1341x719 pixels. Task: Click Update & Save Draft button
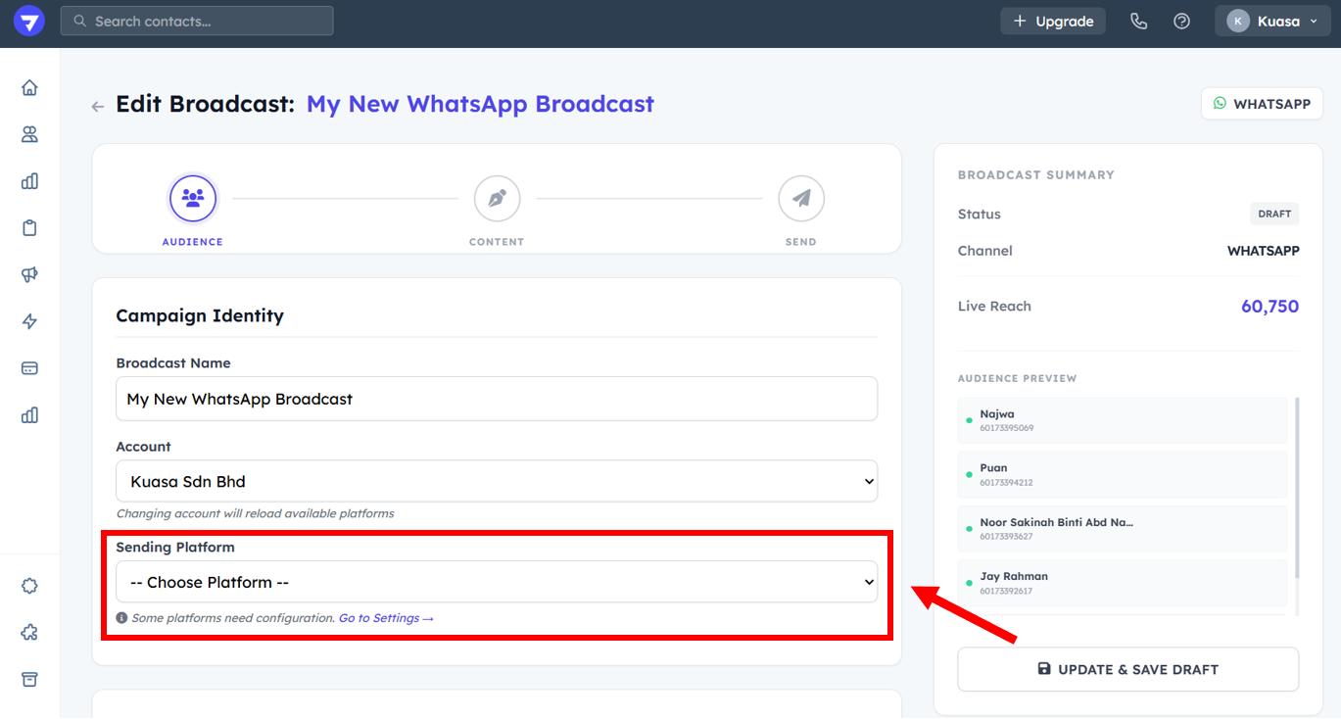coord(1127,669)
